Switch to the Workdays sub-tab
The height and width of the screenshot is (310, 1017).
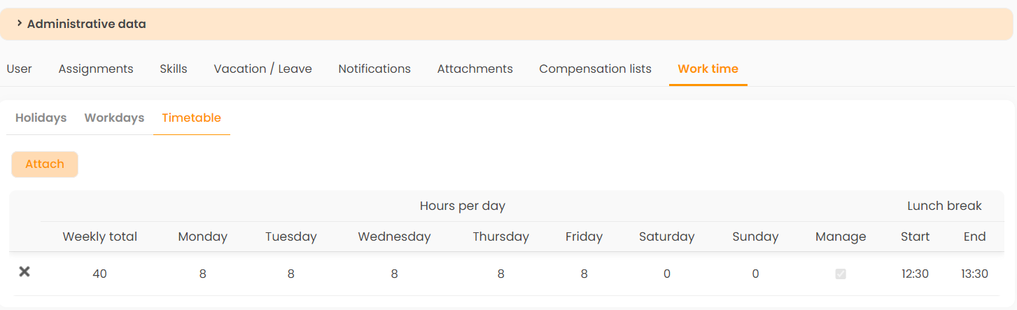[x=114, y=118]
